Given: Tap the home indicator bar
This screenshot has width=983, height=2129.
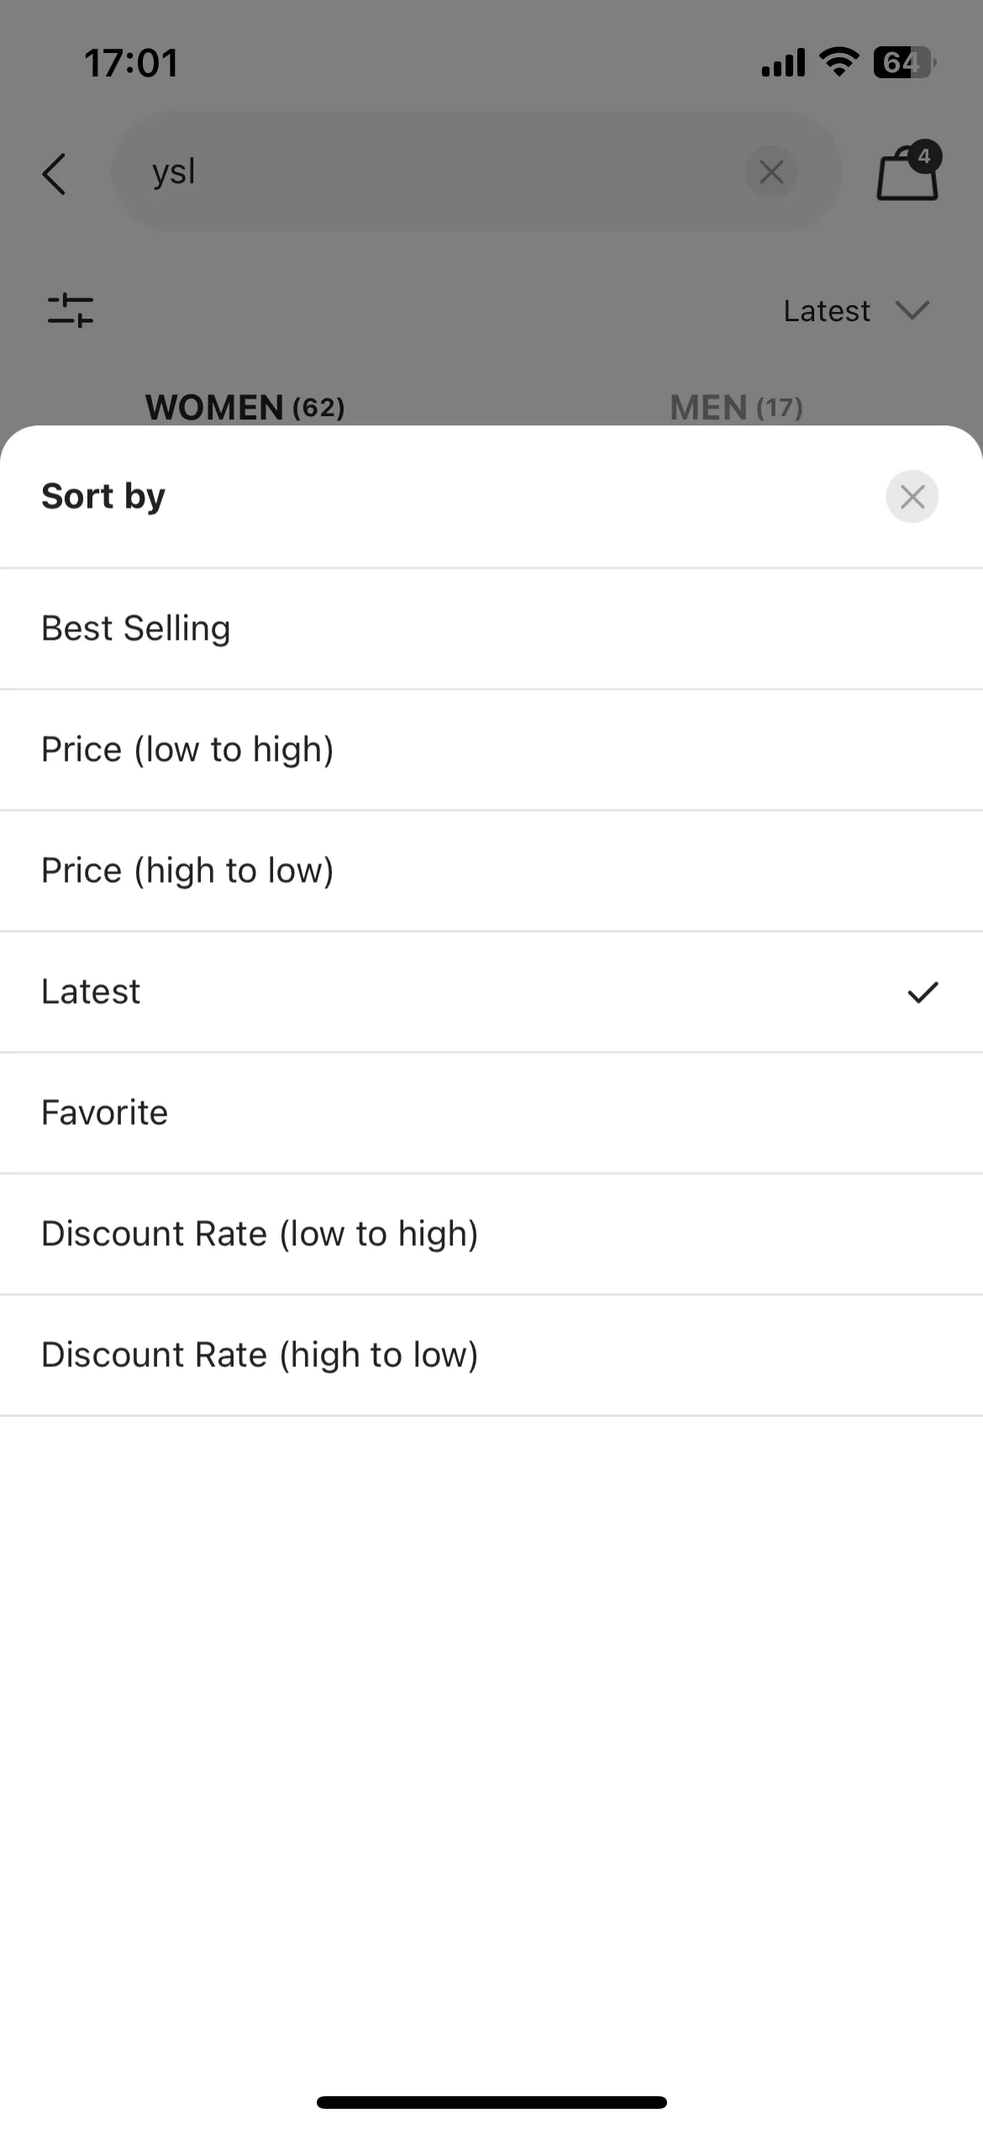Looking at the screenshot, I should pos(491,2102).
